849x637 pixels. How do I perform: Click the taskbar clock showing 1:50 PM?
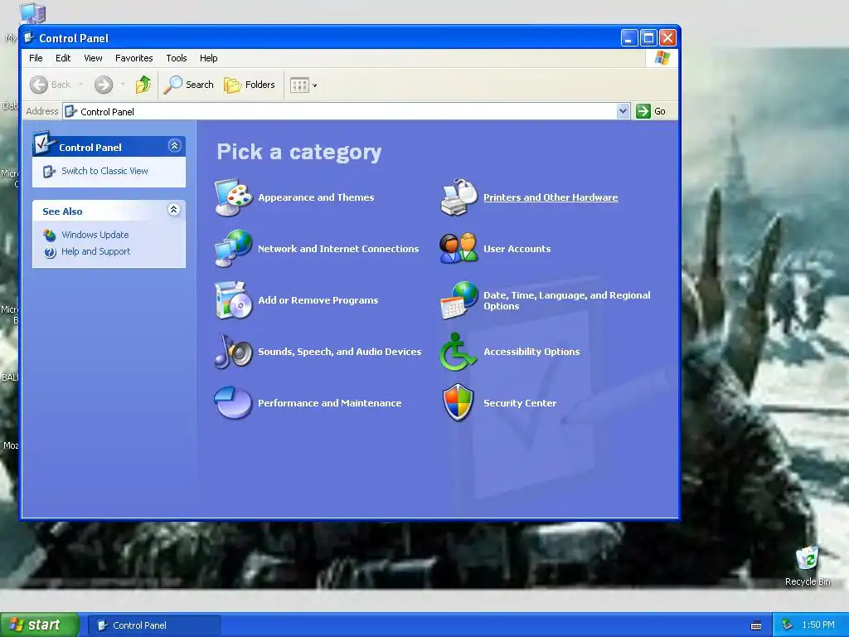click(x=818, y=625)
